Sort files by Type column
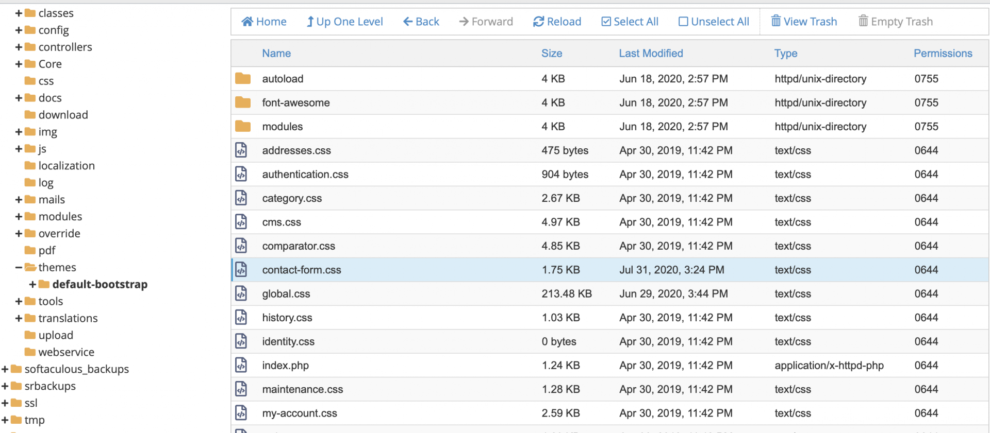The width and height of the screenshot is (990, 433). point(786,53)
